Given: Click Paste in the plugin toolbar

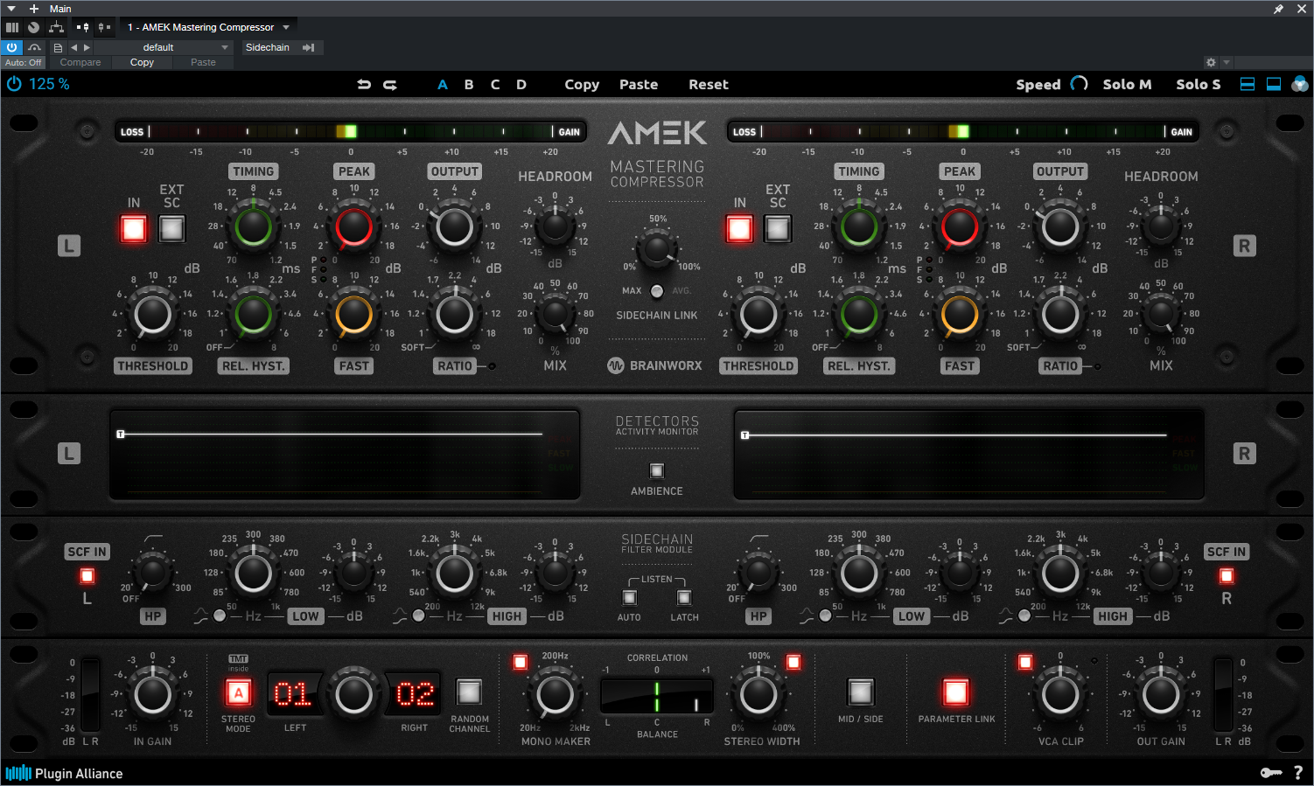Looking at the screenshot, I should (x=639, y=85).
